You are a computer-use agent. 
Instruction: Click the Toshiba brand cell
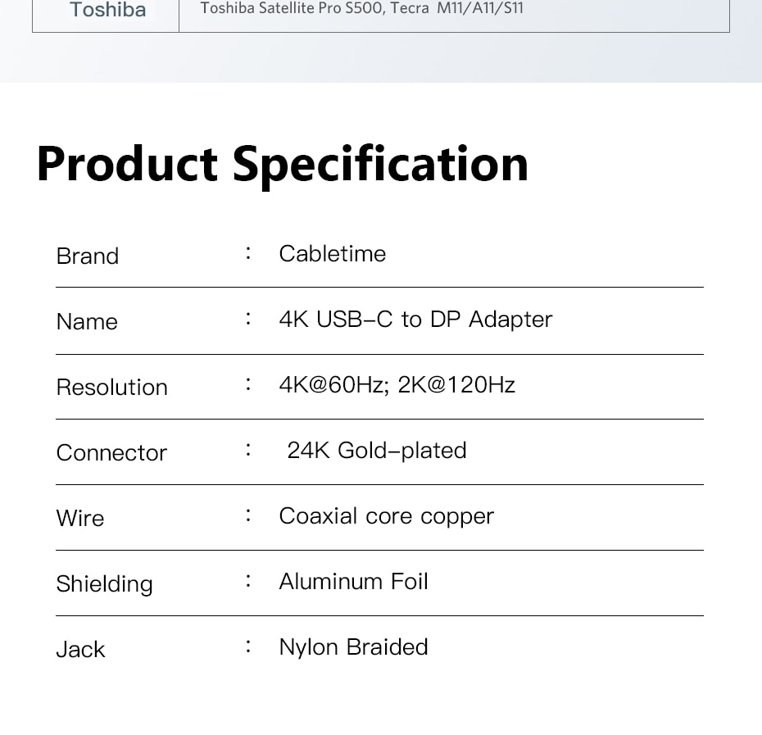pyautogui.click(x=107, y=11)
